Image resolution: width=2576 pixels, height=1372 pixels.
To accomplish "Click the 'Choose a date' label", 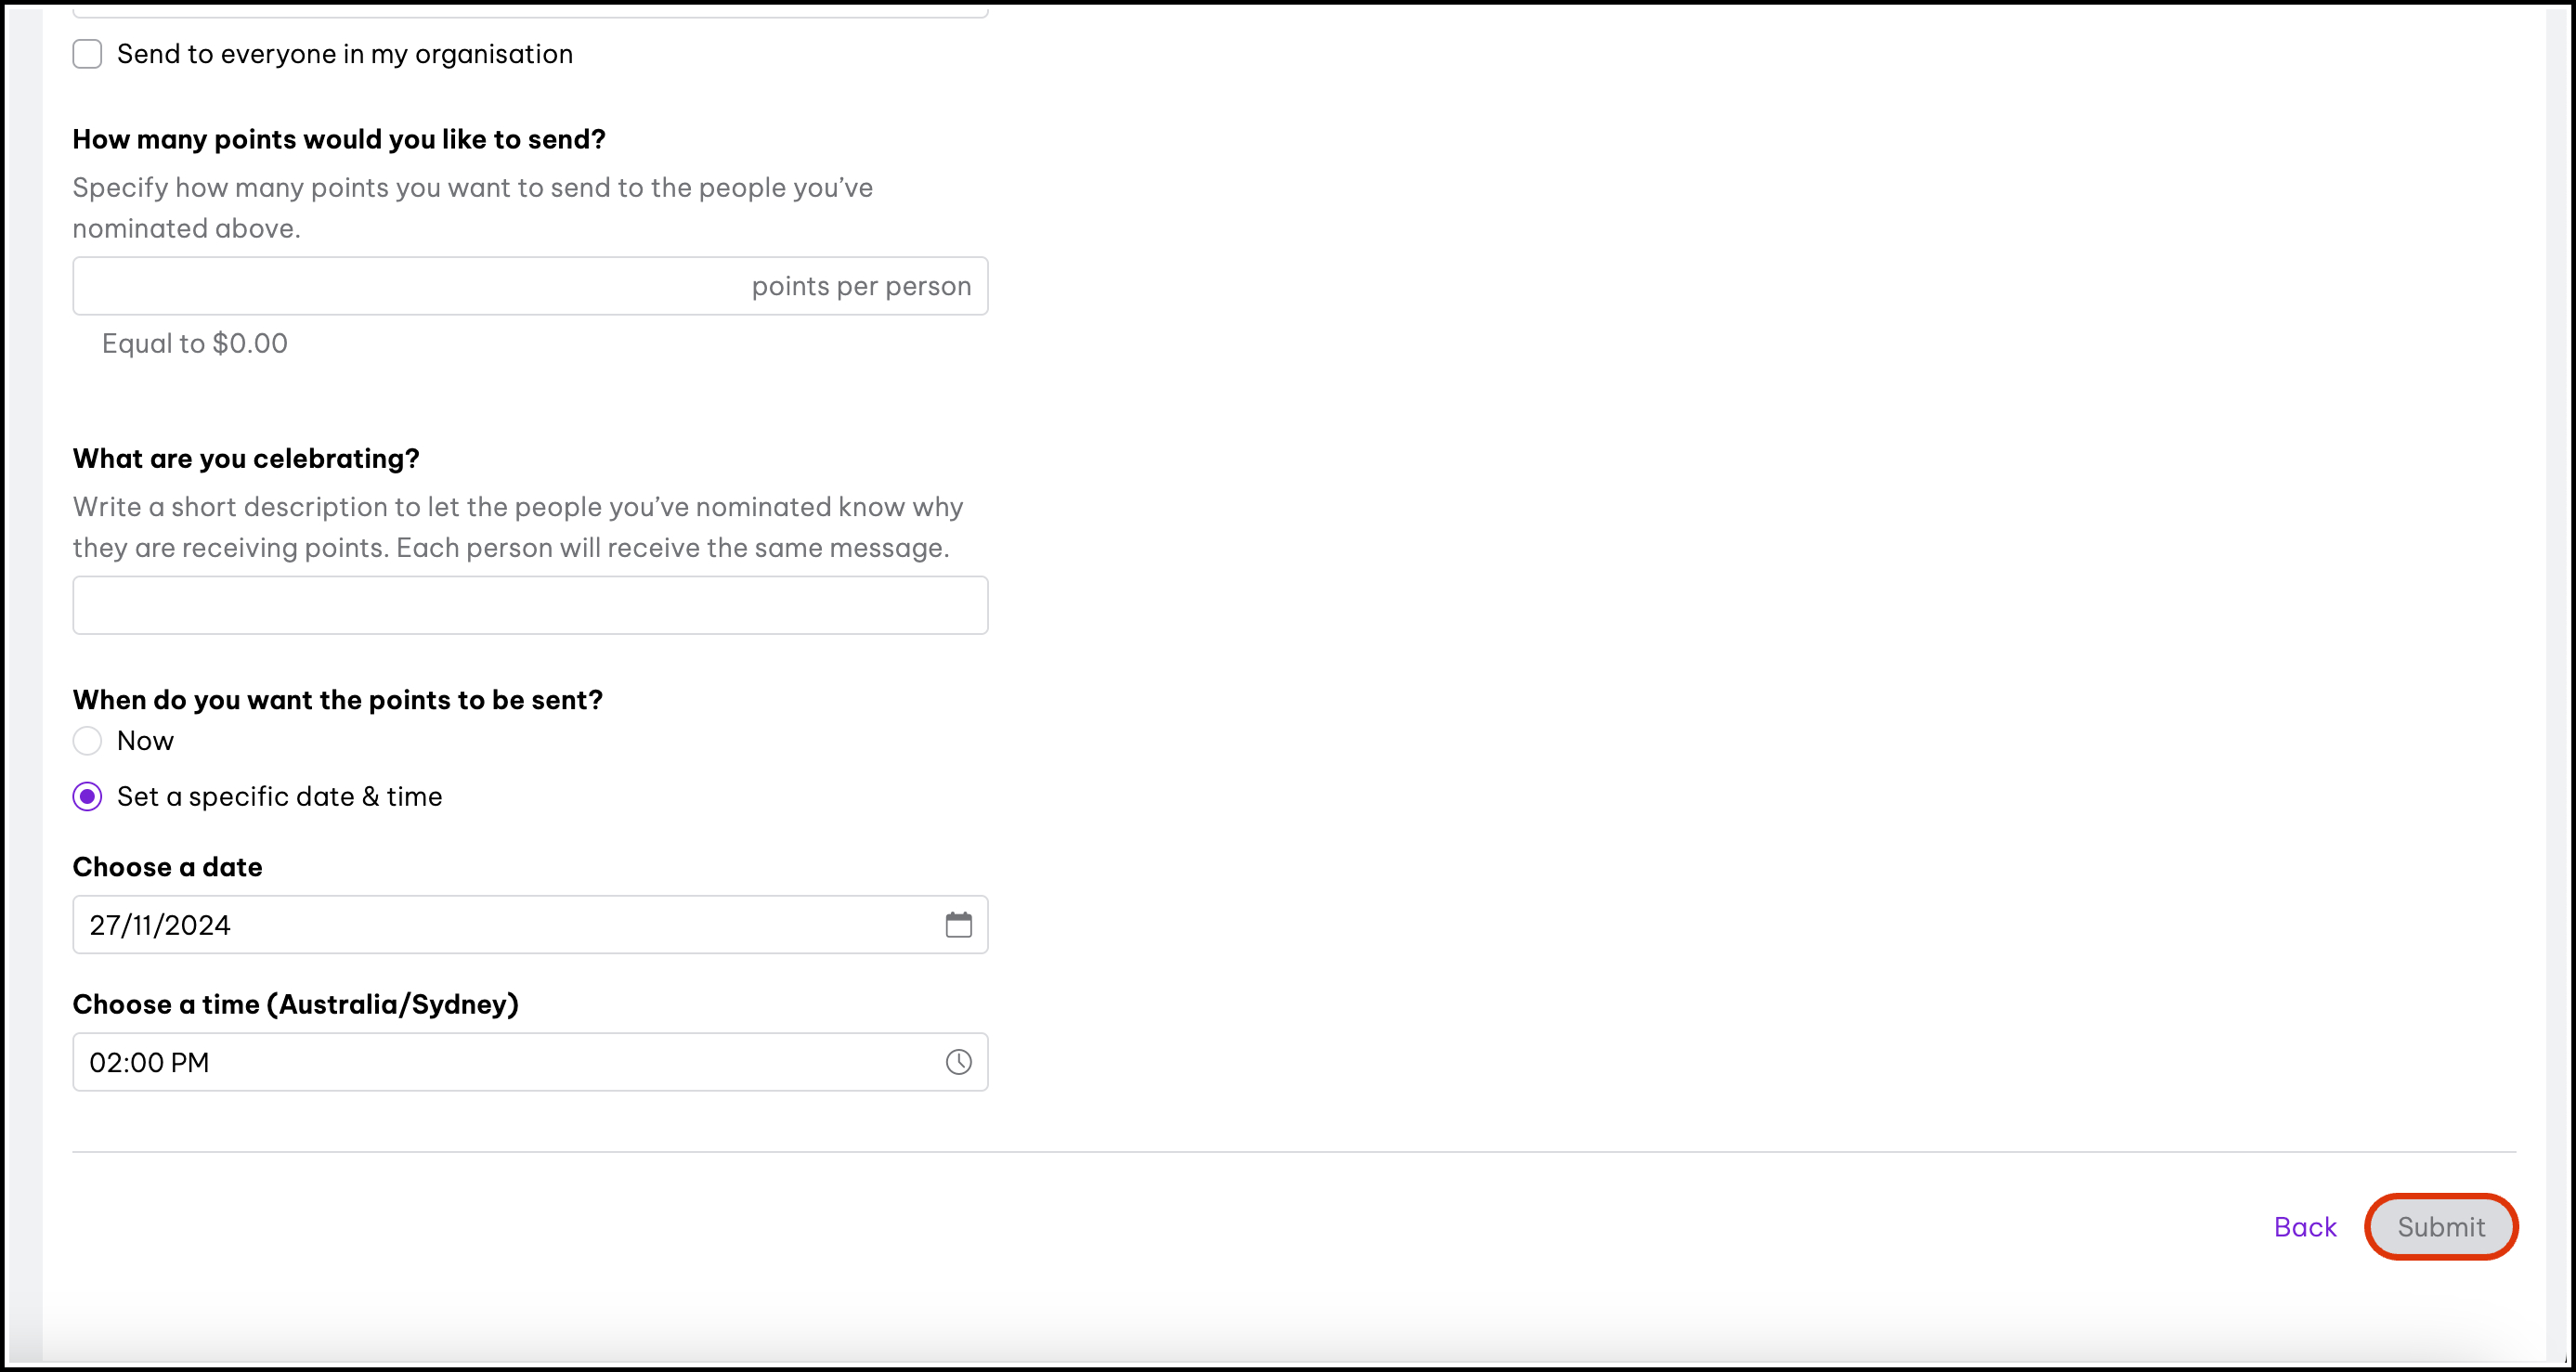I will pos(167,866).
